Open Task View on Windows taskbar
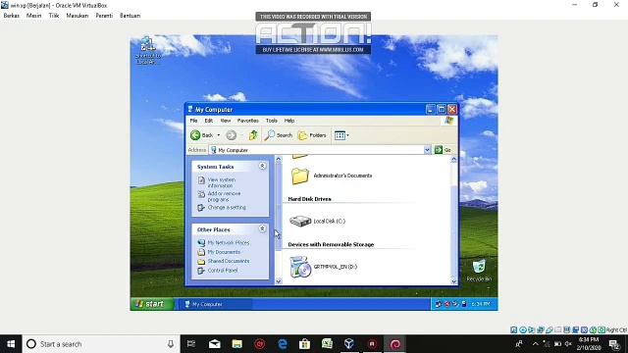Viewport: 628px width, 353px height. [191, 344]
